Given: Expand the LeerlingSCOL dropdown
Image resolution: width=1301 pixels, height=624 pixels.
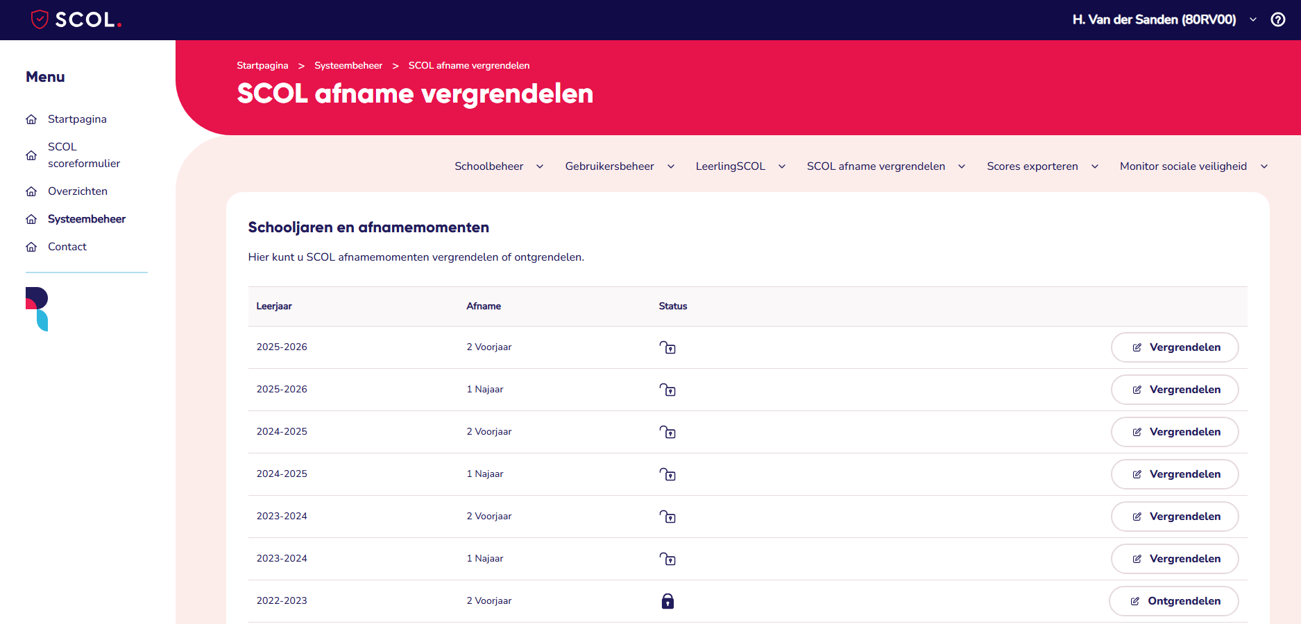Looking at the screenshot, I should pyautogui.click(x=782, y=166).
